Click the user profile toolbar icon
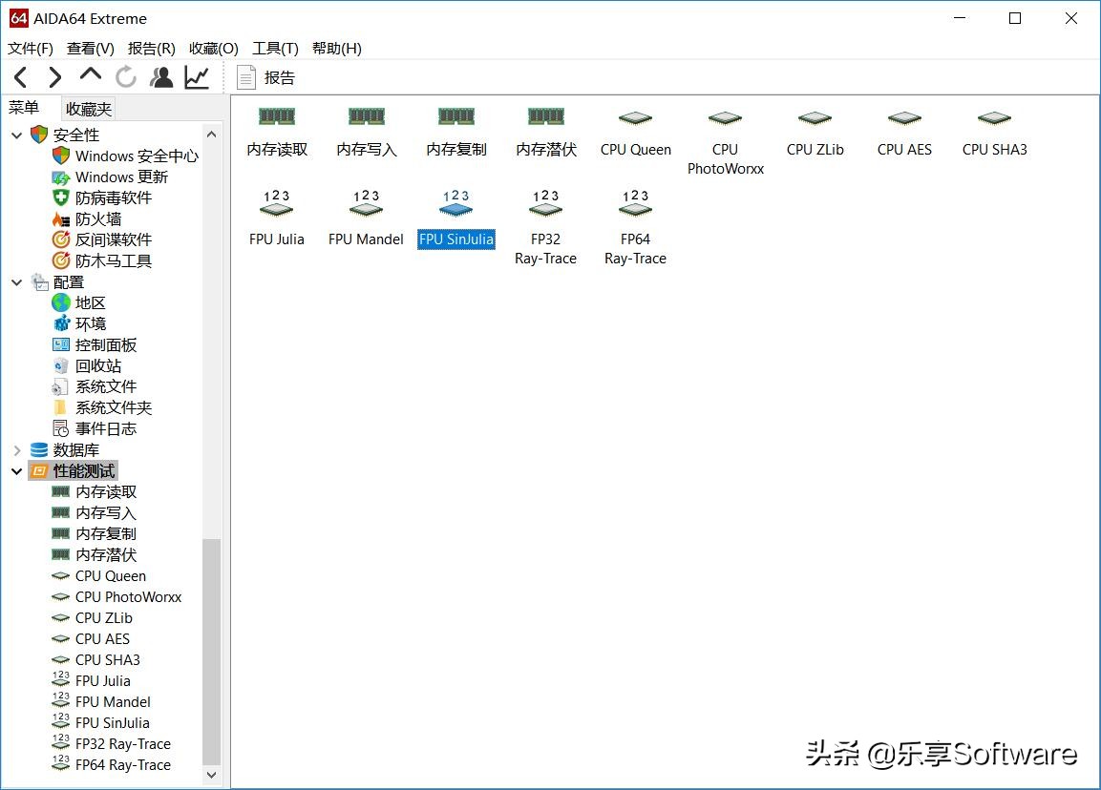Screen dimensions: 1101x790 coord(161,77)
